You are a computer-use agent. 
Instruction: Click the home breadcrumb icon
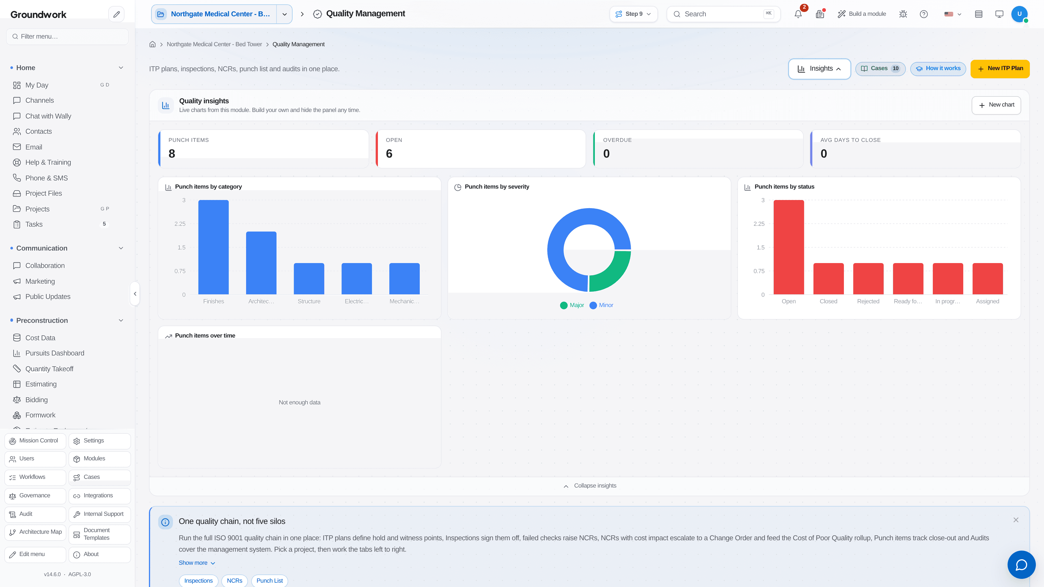pos(152,44)
